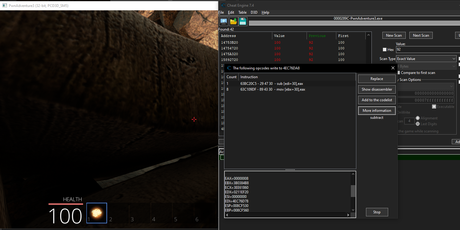Select the fireball item in hotbar slot 1
This screenshot has width=460, height=230.
(97, 213)
